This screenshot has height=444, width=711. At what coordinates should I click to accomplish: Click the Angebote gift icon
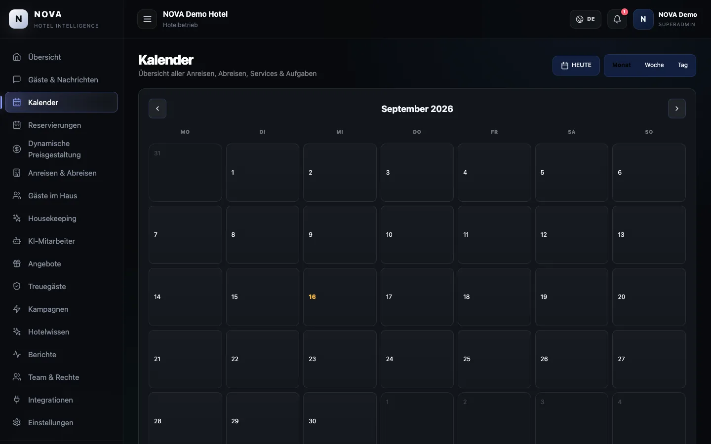point(17,263)
